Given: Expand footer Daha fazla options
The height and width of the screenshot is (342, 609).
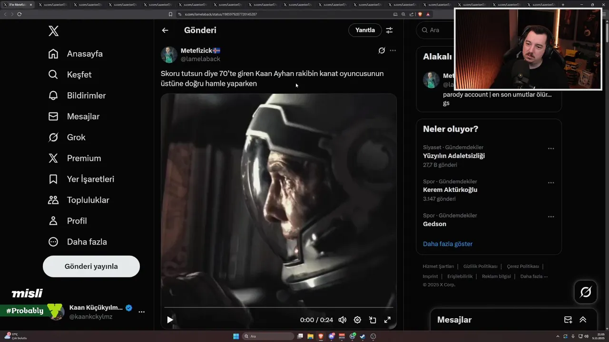Looking at the screenshot, I should click(x=534, y=276).
